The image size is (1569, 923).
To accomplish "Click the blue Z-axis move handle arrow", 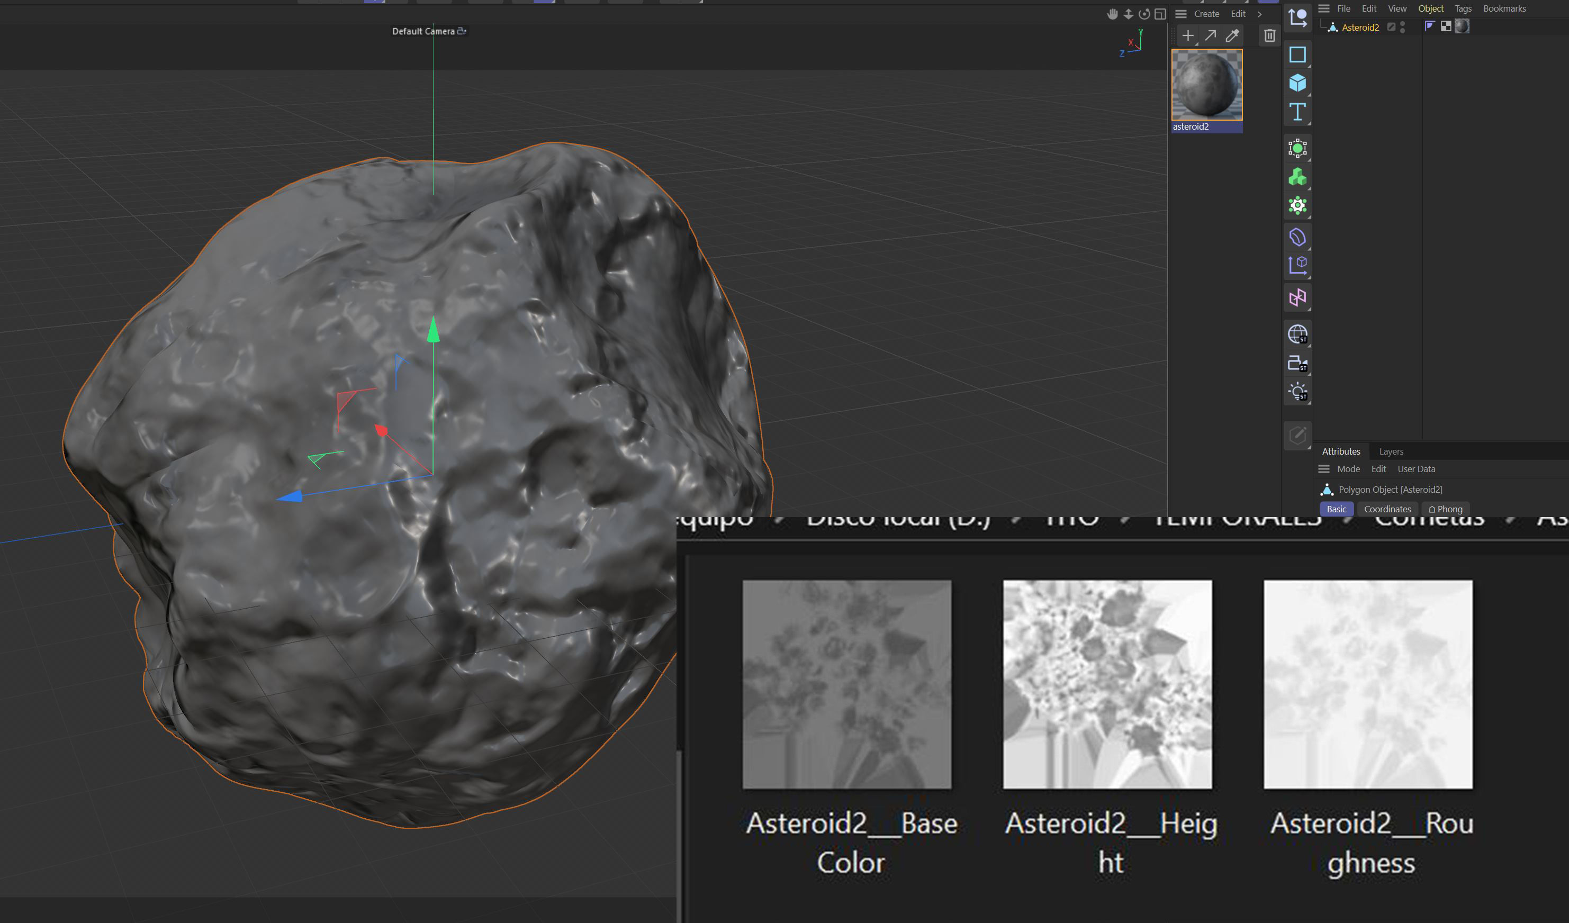I will tap(290, 496).
